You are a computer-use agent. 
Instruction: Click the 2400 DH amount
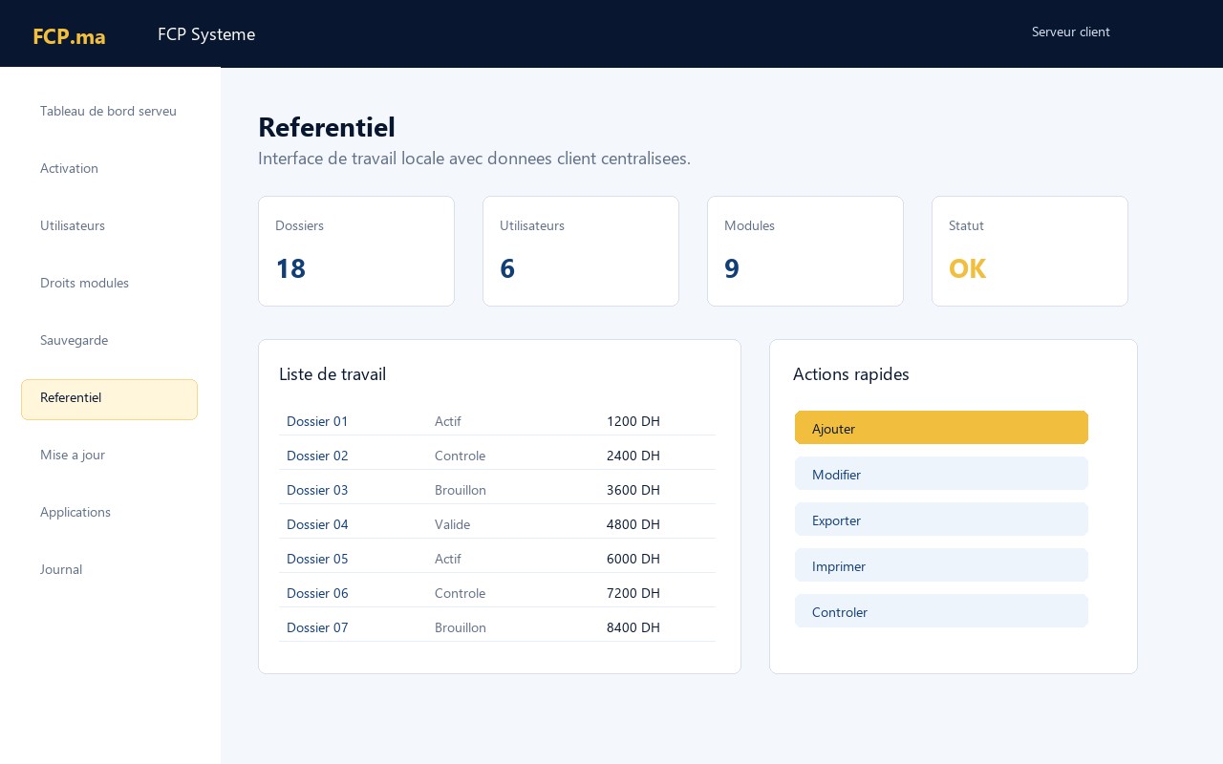click(633, 456)
